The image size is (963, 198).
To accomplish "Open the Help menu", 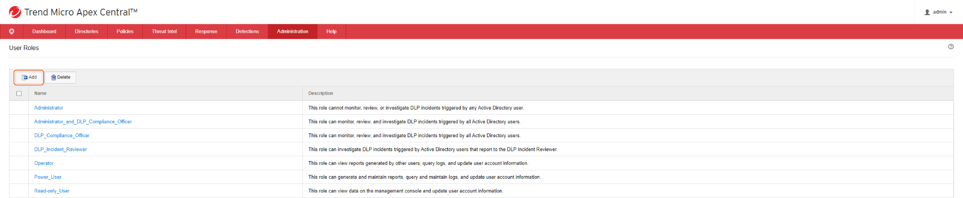I will pos(332,31).
